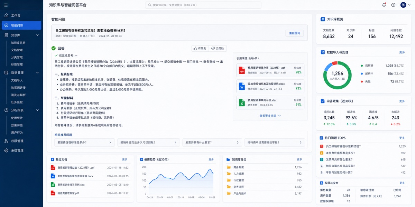The width and height of the screenshot is (415, 207).
Task: Collapse the 数据管理 sidebar group
Action: [38, 73]
